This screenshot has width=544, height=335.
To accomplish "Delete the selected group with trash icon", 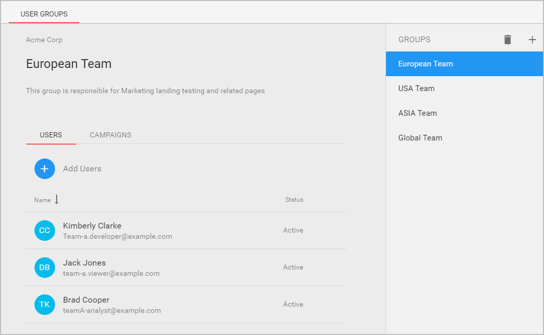I will pyautogui.click(x=507, y=40).
